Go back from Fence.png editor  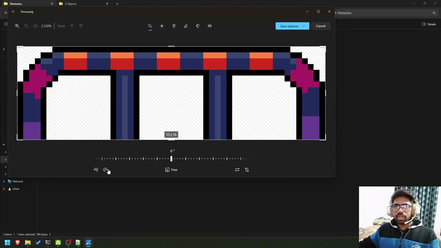tap(13, 12)
